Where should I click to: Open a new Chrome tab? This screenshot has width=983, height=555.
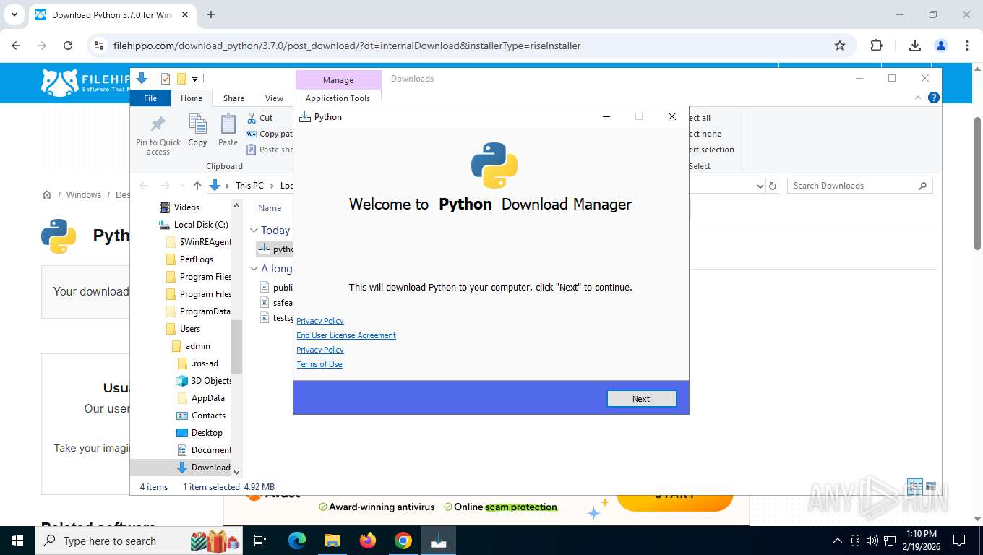(211, 14)
